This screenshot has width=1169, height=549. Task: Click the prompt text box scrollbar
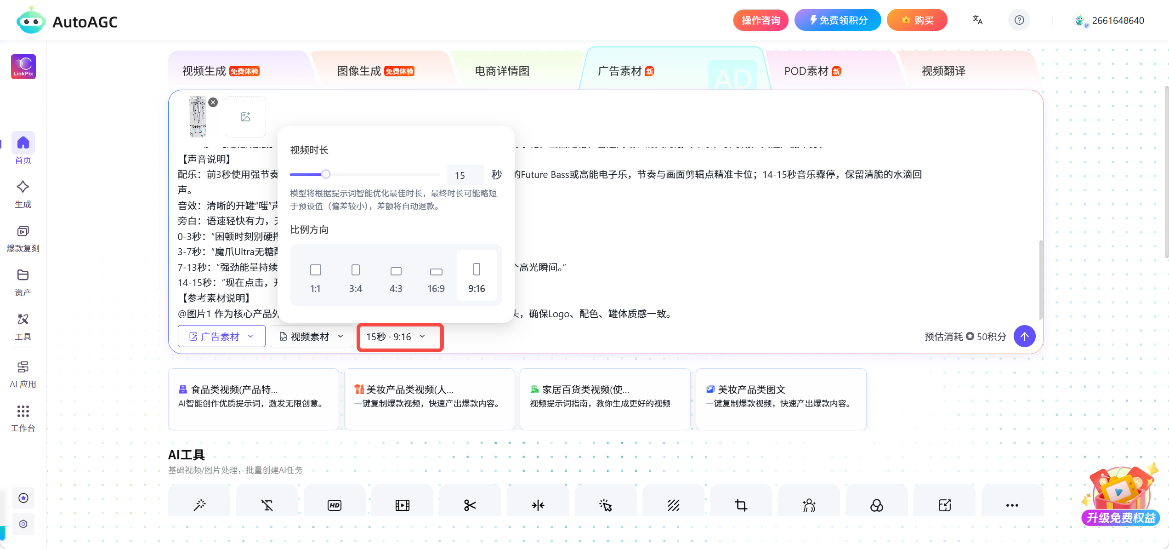point(1040,280)
